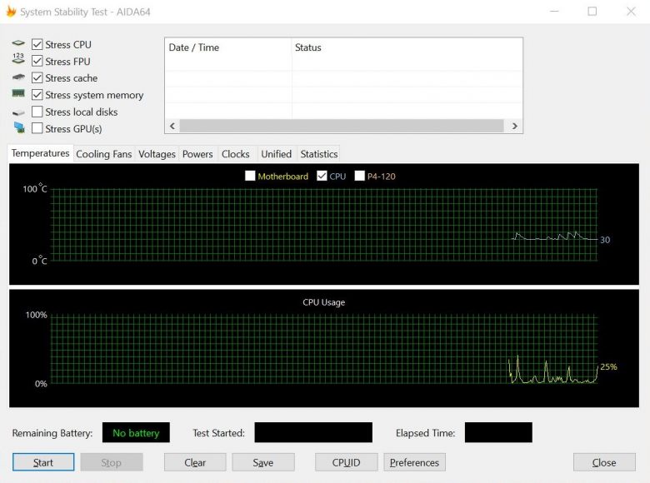Click the 123 FPU icon beside Stress FPU
Image resolution: width=650 pixels, height=483 pixels.
[x=18, y=58]
